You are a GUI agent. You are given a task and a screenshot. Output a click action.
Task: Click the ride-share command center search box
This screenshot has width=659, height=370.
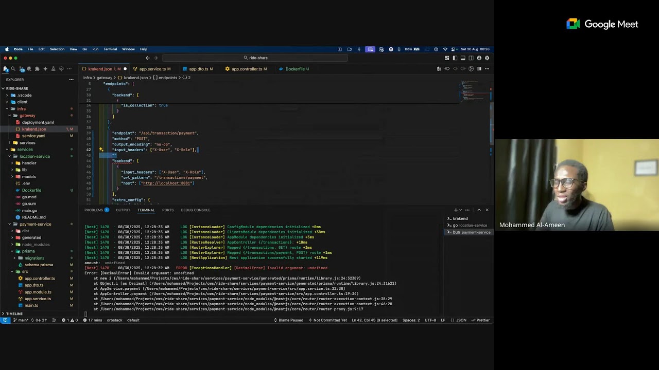[x=255, y=58]
